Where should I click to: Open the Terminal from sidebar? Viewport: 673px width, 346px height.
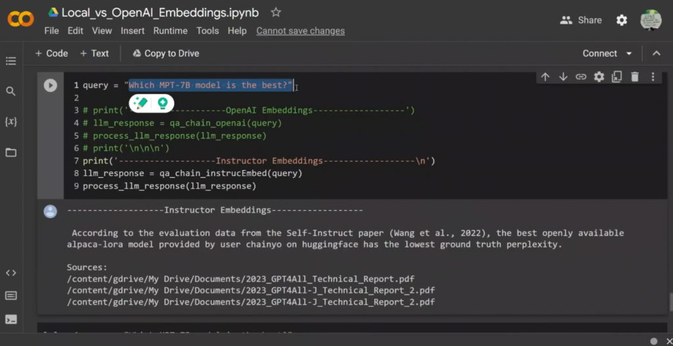tap(11, 320)
